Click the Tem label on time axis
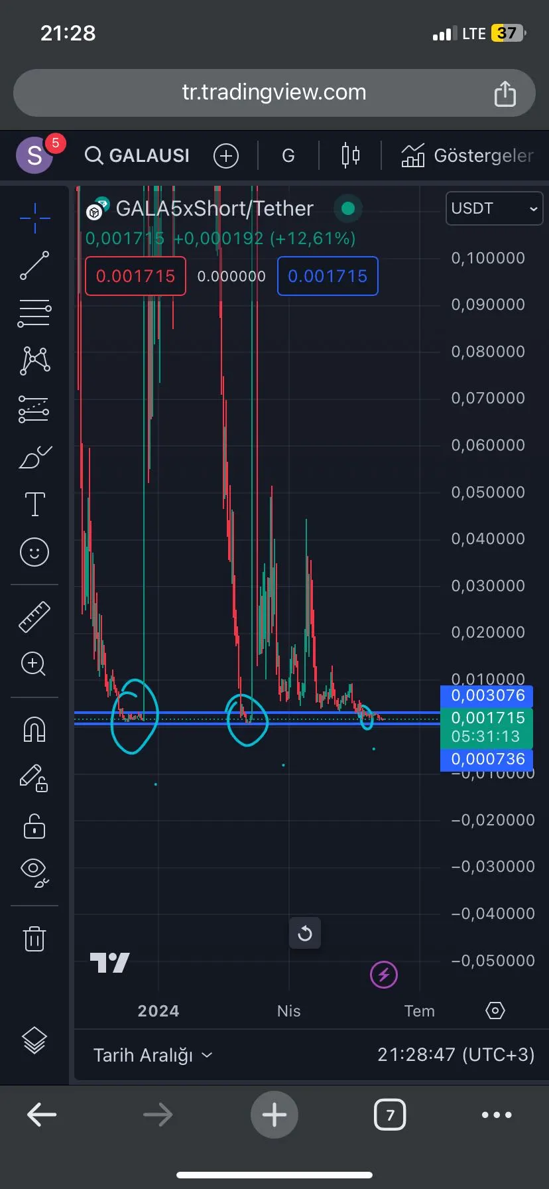 tap(420, 1011)
